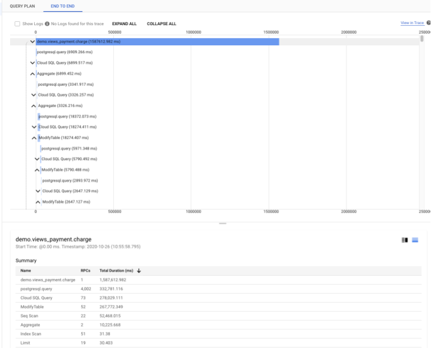
Task: Select demo.views_payment.charge summary row
Action: point(218,280)
